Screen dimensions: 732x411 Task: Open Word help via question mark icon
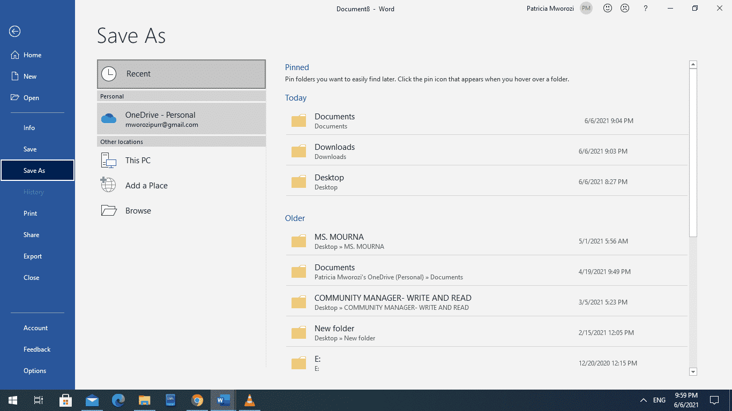(x=645, y=9)
